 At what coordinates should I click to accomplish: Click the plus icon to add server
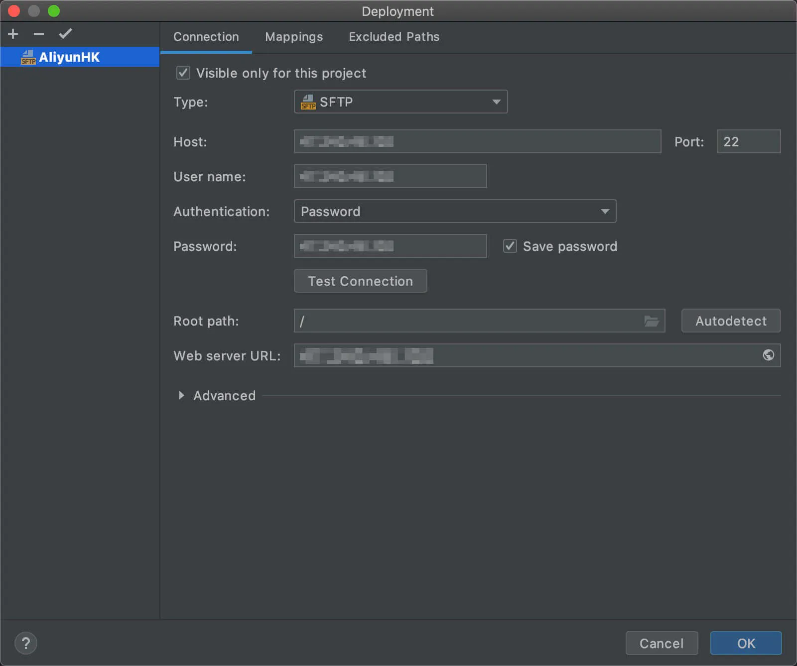point(13,34)
